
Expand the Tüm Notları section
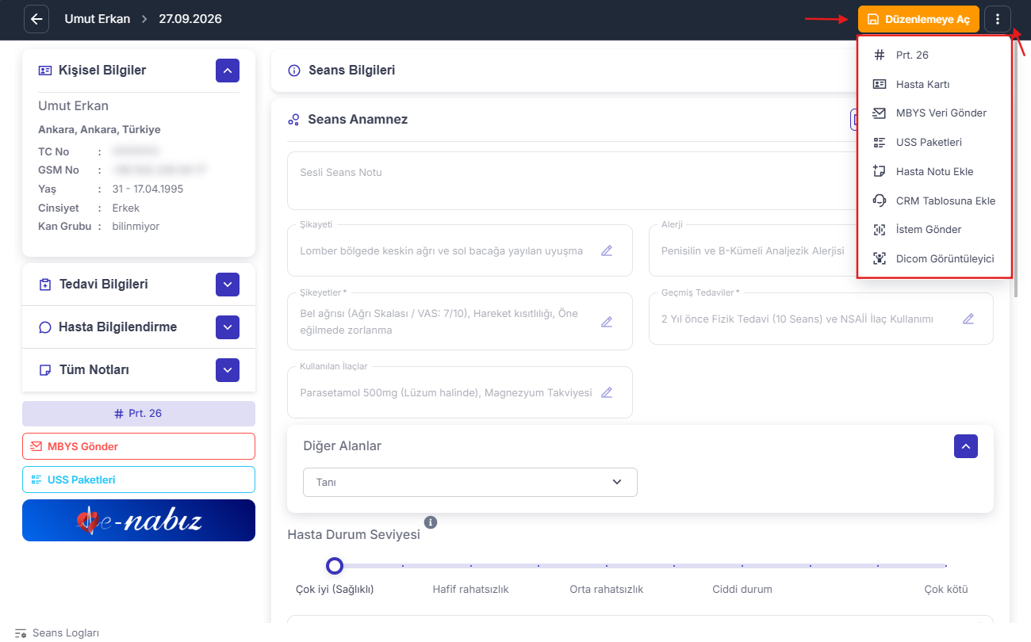(x=228, y=370)
